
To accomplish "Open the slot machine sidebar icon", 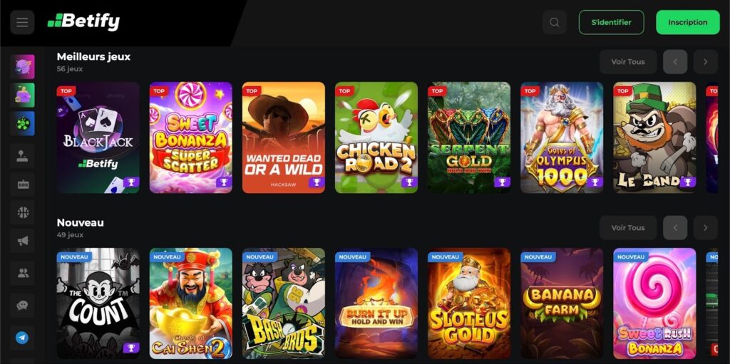I will tap(23, 184).
